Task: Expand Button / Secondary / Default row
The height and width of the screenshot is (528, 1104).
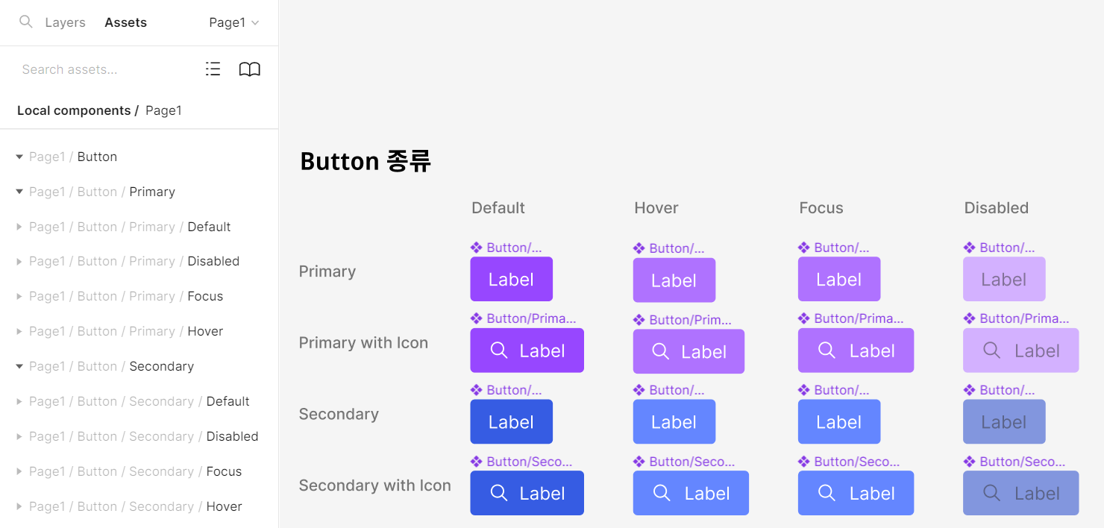Action: click(19, 401)
